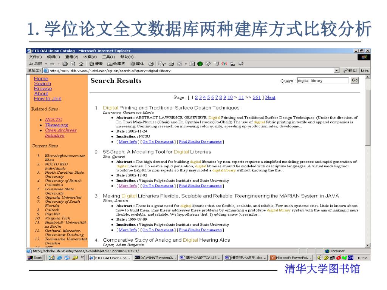Expand the address bar dropdown arrow
This screenshot has height=290, width=387.
(x=337, y=71)
